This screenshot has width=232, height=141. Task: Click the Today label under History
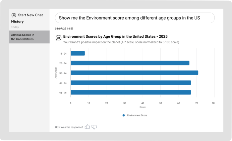coord(15,27)
